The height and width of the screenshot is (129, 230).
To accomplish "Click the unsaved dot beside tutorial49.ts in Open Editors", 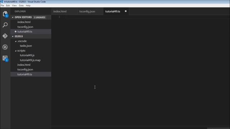I will pyautogui.click(x=15, y=32).
